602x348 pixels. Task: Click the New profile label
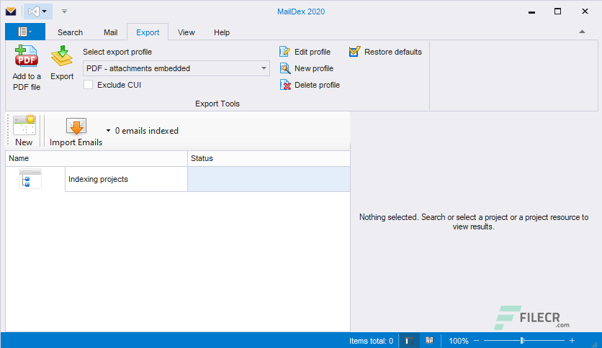pos(314,68)
